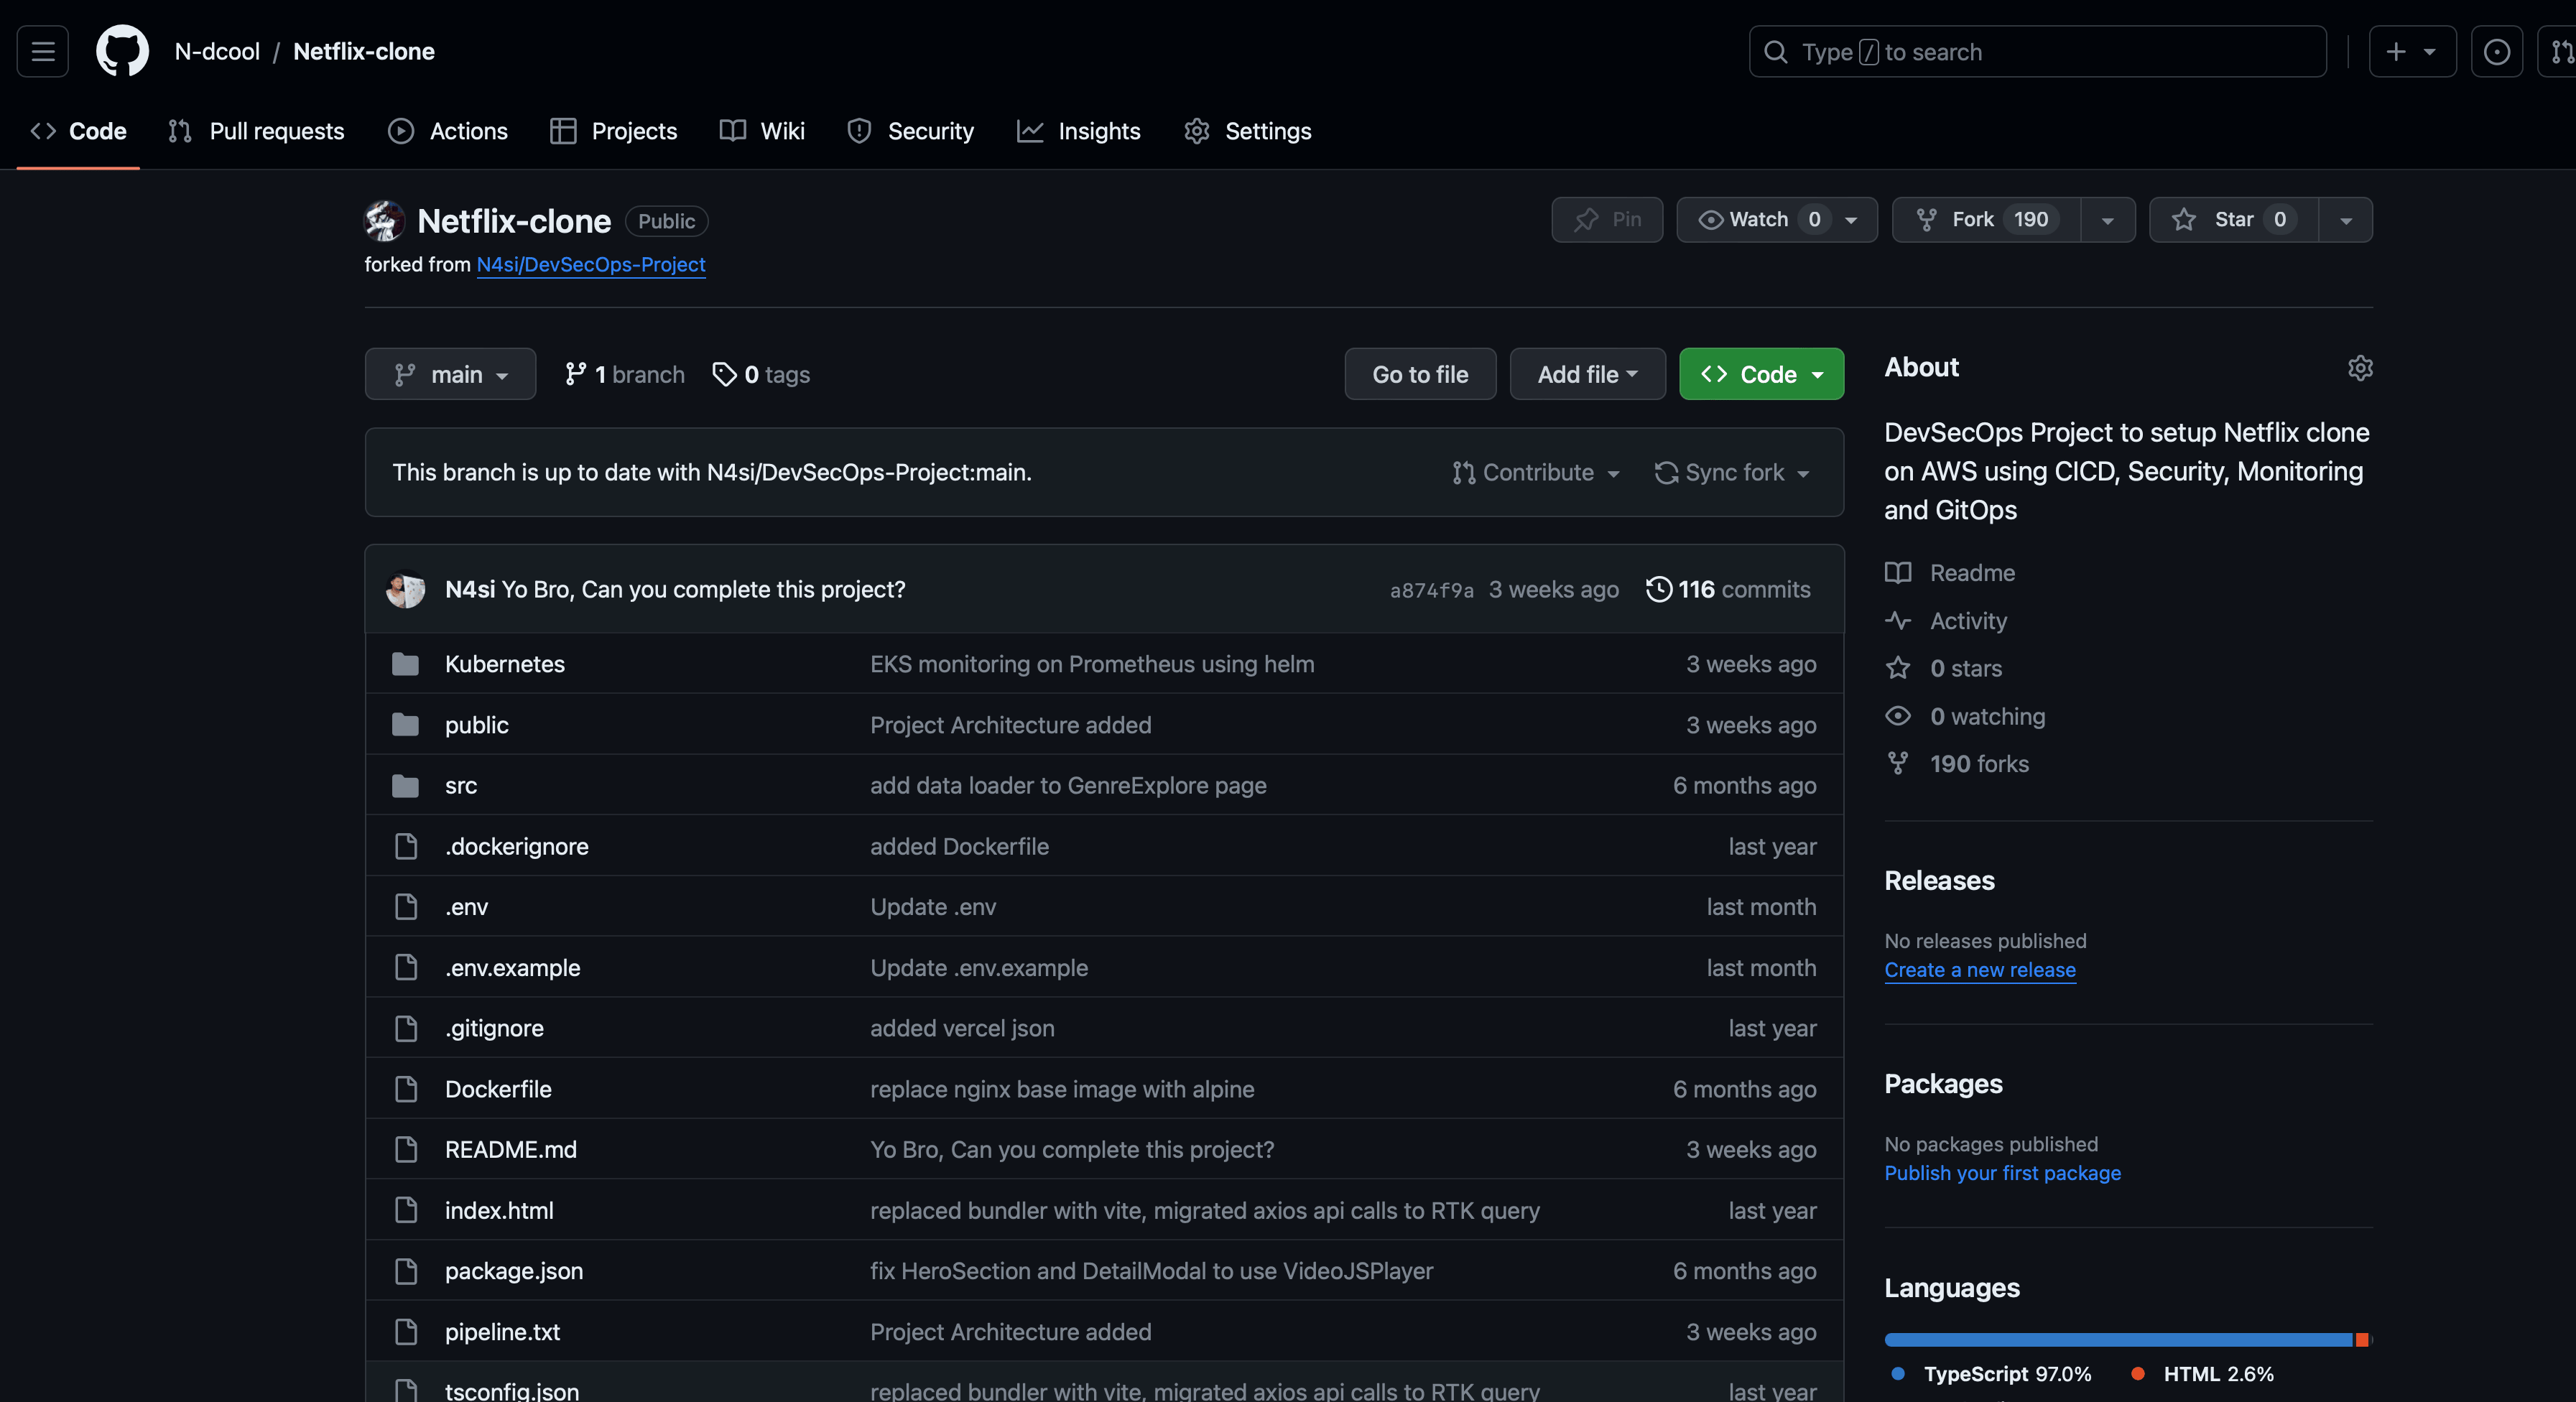Click the Netflix-clone owner avatar
Screen dimensions: 2576x1402
384,221
